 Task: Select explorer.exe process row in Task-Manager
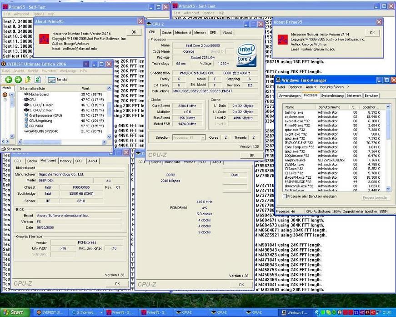[334, 117]
